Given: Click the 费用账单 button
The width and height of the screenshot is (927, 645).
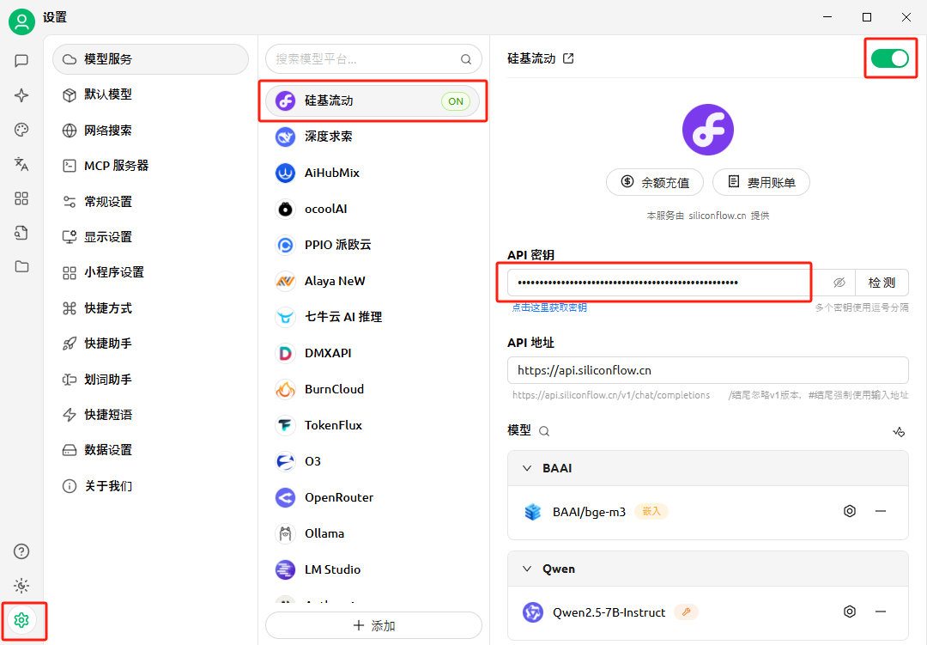Looking at the screenshot, I should point(760,182).
